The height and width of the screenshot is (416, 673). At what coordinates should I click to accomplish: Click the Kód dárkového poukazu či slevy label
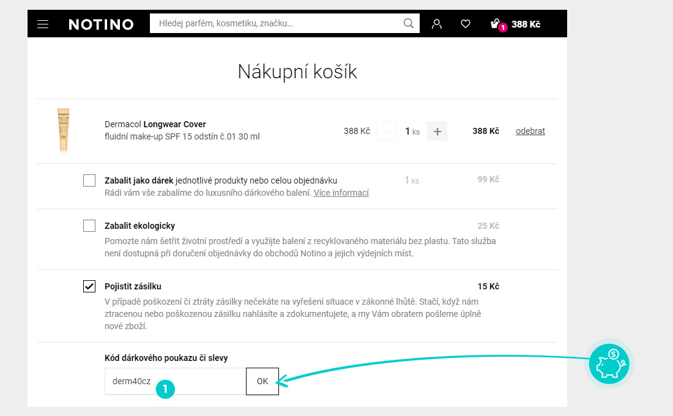point(166,358)
